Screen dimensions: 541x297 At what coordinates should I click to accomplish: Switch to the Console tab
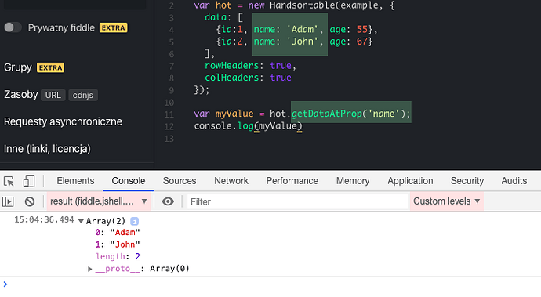(129, 181)
